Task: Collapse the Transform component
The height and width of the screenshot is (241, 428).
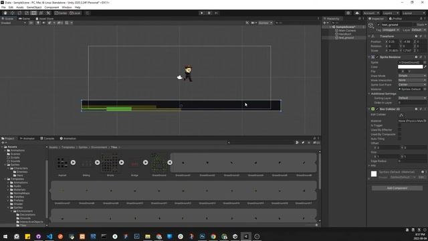Action: [x=369, y=36]
